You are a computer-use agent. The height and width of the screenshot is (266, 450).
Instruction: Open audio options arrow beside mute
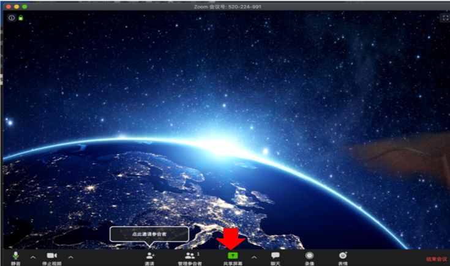33,257
